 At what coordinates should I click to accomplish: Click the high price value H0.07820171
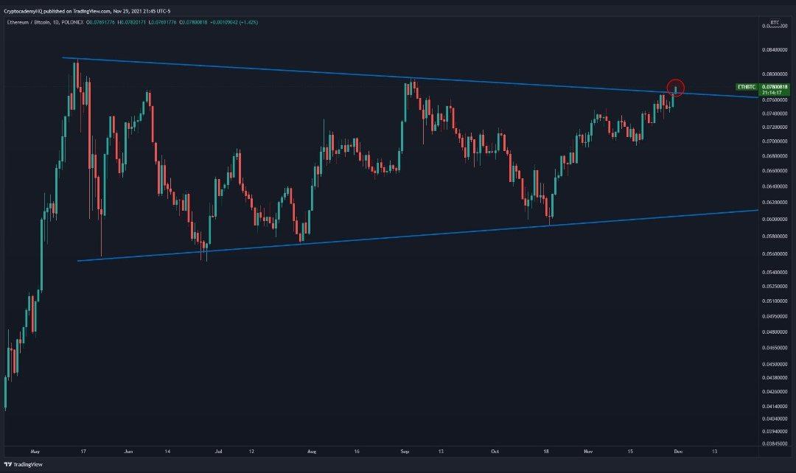pyautogui.click(x=131, y=22)
